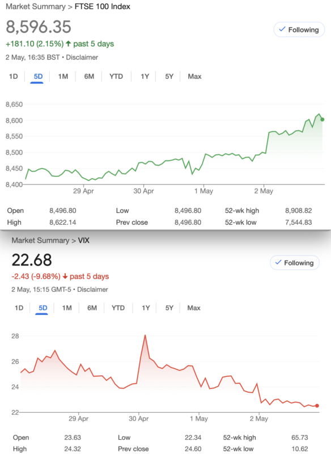Click green endpoint dot on FTSE chart
The width and height of the screenshot is (331, 454).
point(322,119)
